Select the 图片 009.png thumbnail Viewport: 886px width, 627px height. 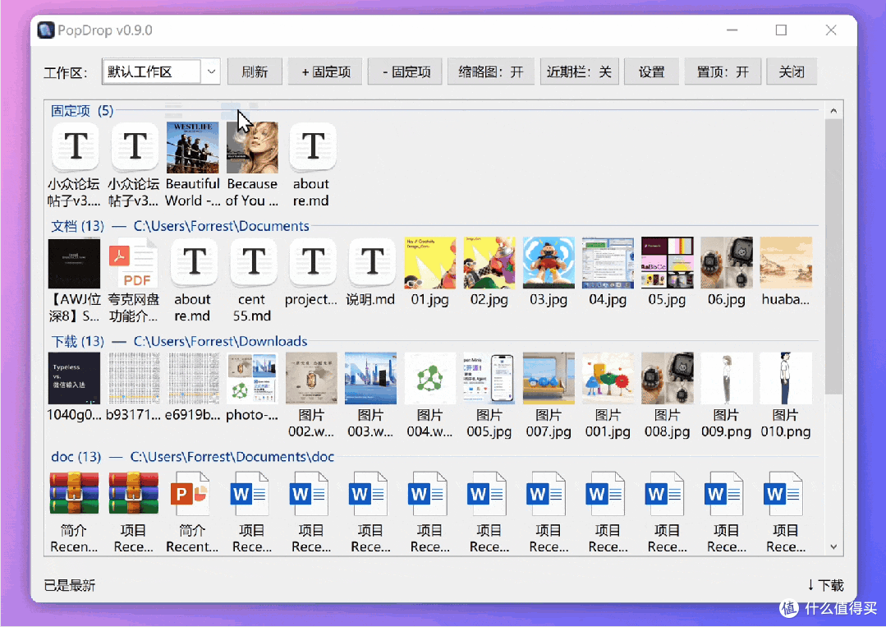click(727, 378)
